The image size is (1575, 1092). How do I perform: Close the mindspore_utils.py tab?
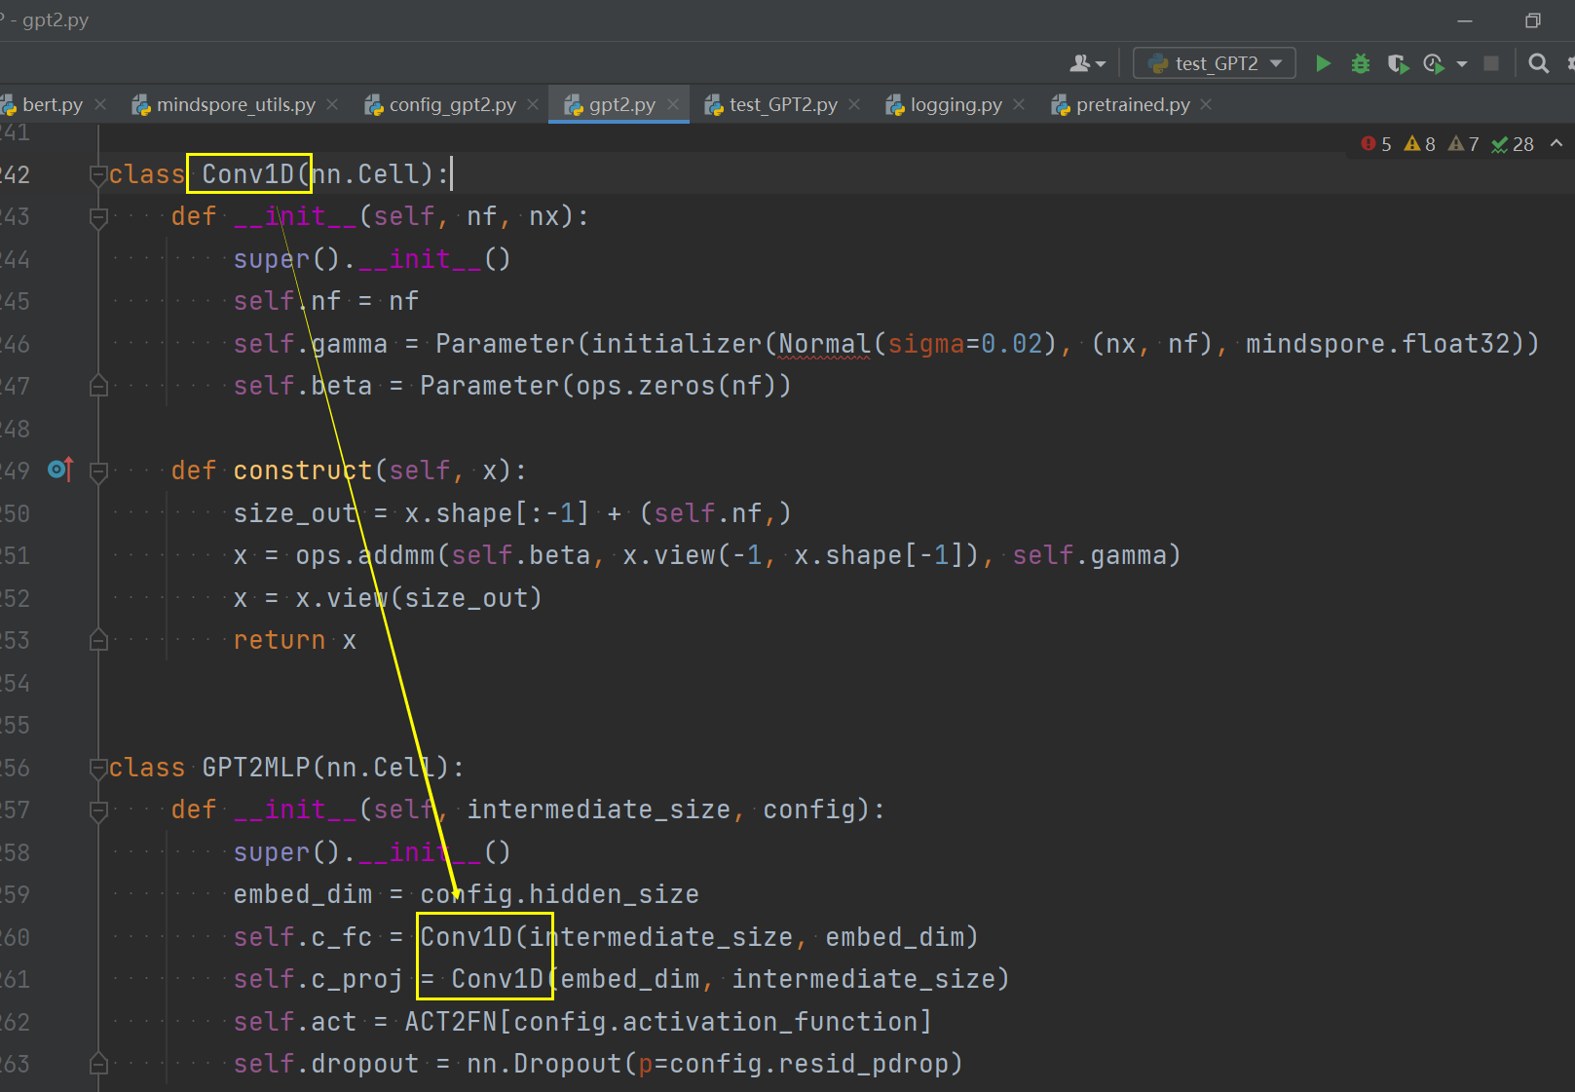[x=333, y=104]
